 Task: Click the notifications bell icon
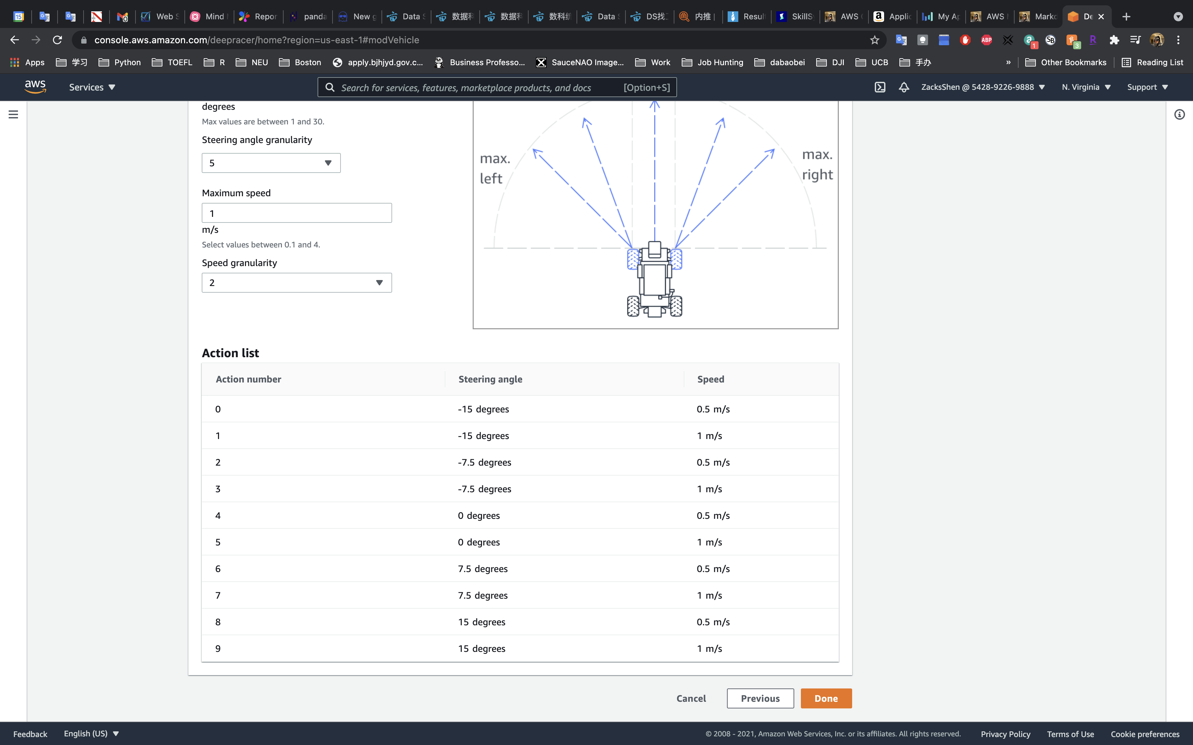point(904,87)
